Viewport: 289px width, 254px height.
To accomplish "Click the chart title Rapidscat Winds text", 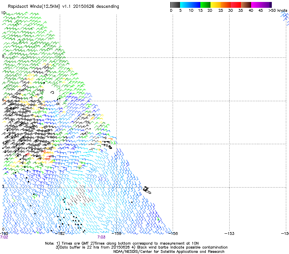I will [x=63, y=7].
